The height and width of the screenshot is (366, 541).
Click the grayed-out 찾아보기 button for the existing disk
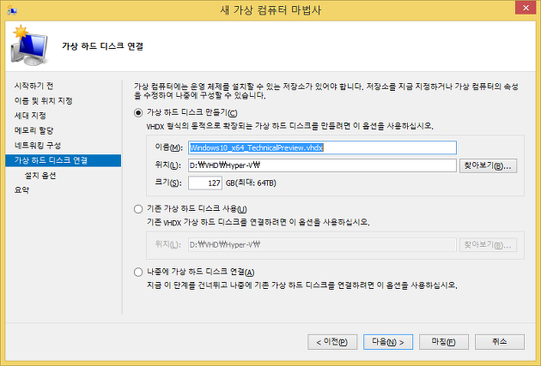(488, 245)
